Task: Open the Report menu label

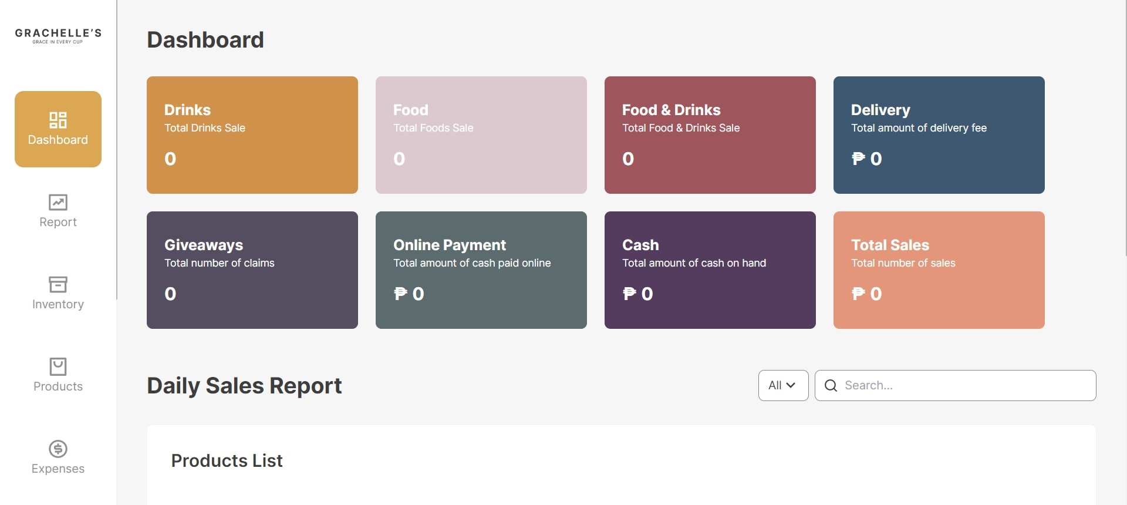Action: click(x=58, y=222)
